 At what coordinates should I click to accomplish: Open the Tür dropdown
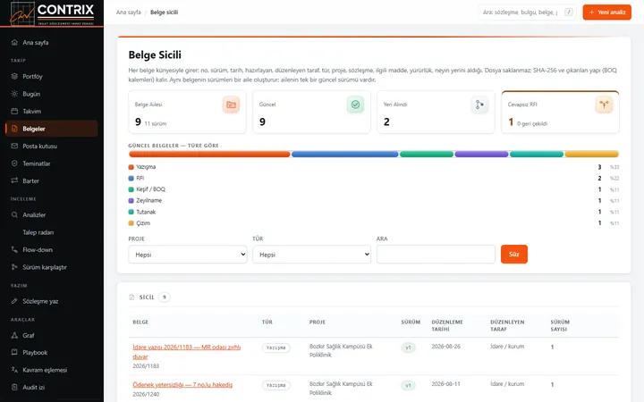(x=312, y=255)
